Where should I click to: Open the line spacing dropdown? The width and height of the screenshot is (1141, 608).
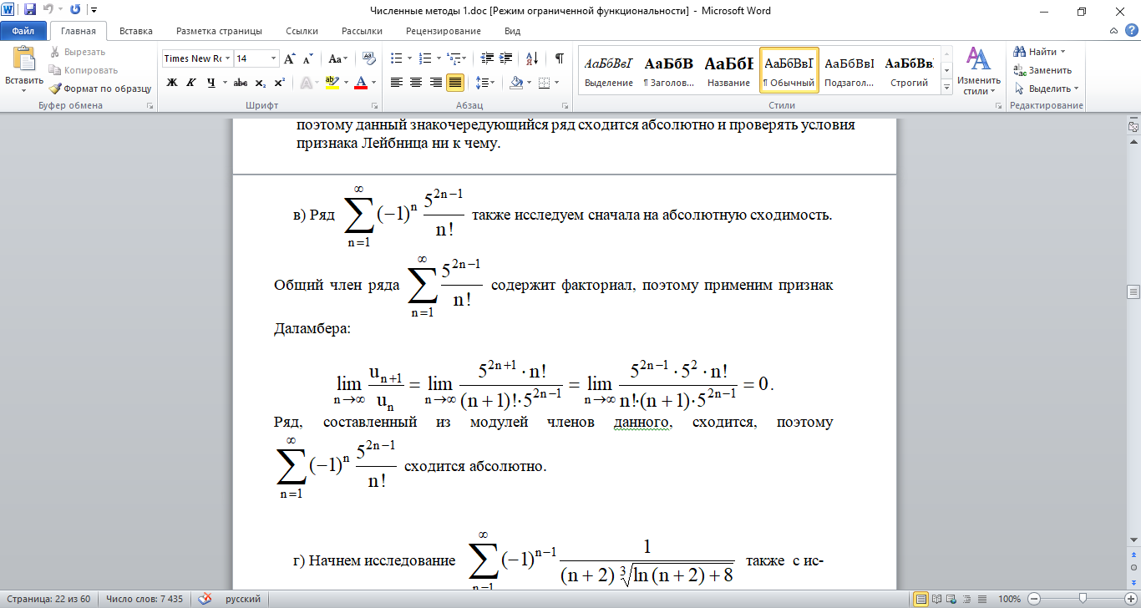pyautogui.click(x=484, y=83)
